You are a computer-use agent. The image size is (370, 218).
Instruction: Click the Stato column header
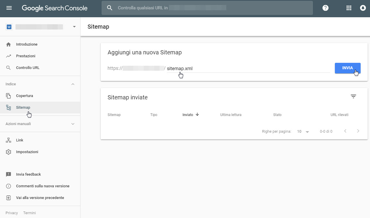[x=277, y=115]
